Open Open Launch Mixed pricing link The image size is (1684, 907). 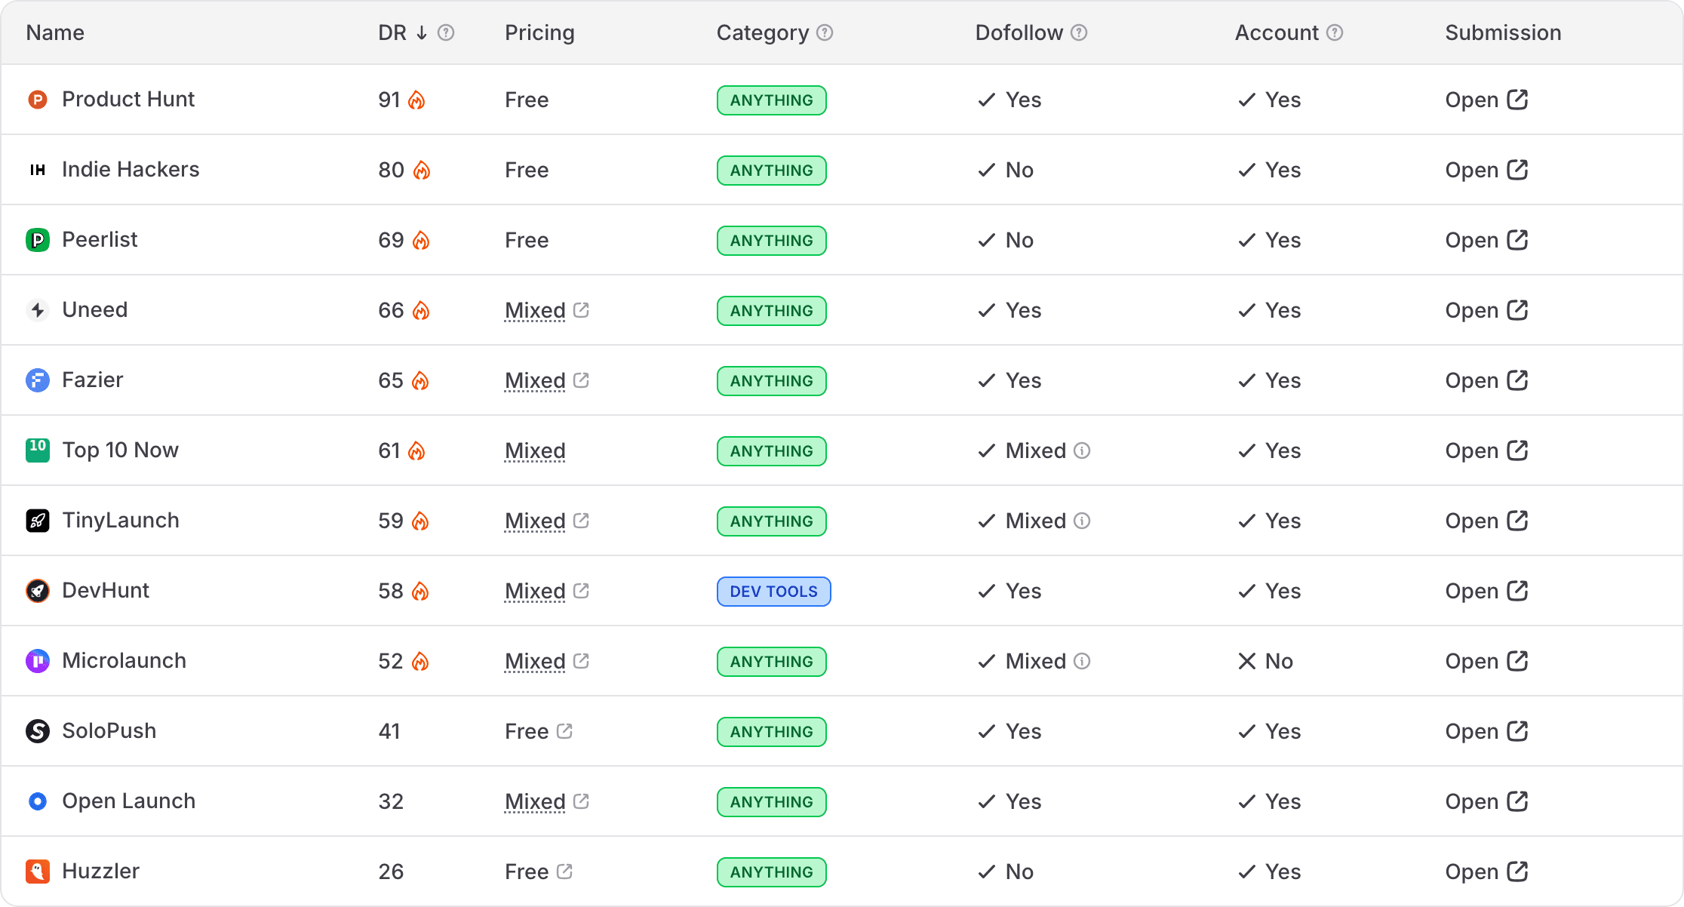tap(546, 801)
